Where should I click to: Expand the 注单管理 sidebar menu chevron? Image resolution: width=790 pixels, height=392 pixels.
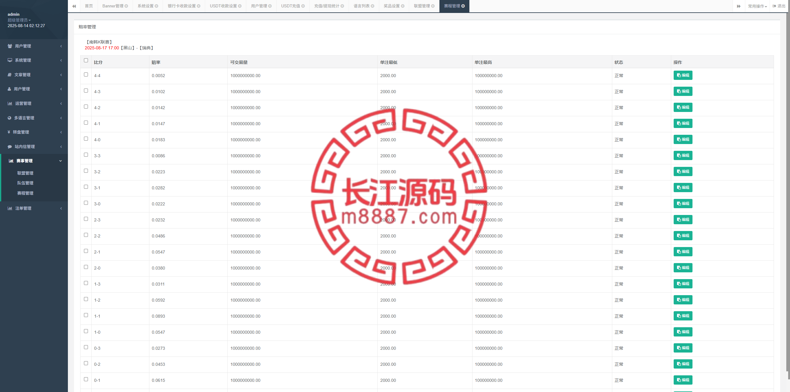[61, 208]
